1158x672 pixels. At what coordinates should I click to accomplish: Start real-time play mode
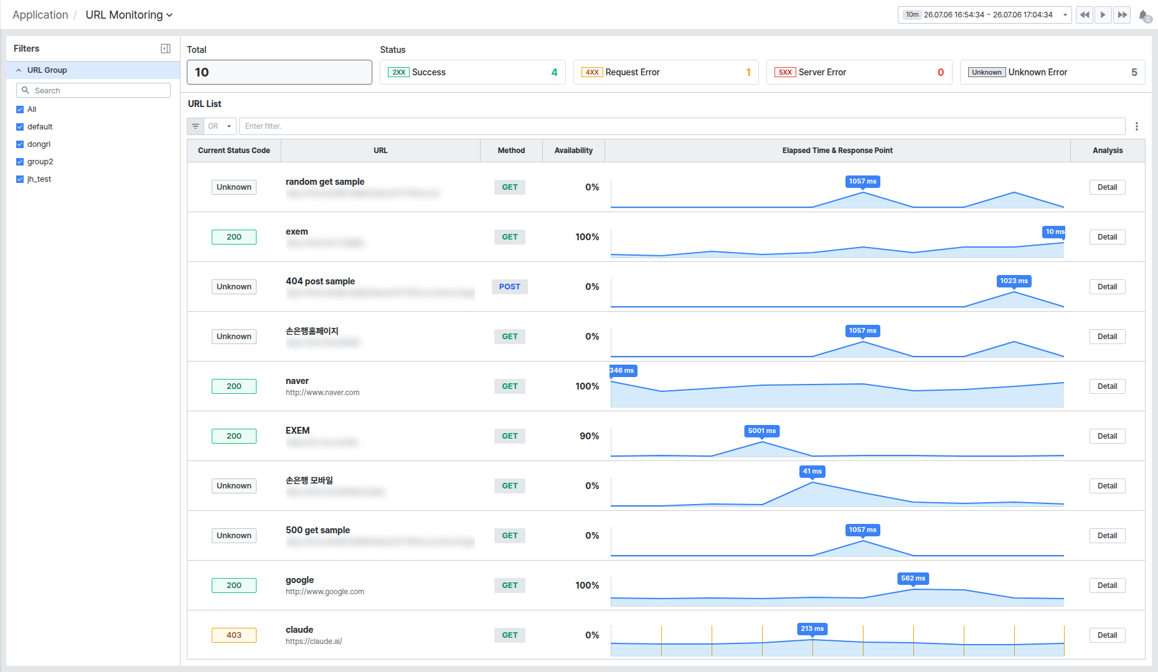tap(1103, 15)
